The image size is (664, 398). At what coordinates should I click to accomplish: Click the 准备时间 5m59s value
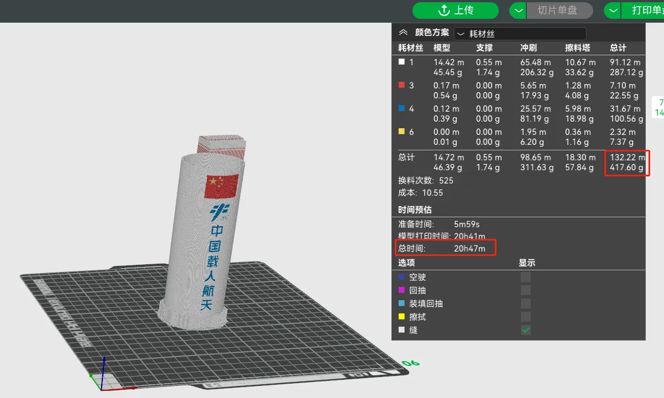click(x=467, y=224)
